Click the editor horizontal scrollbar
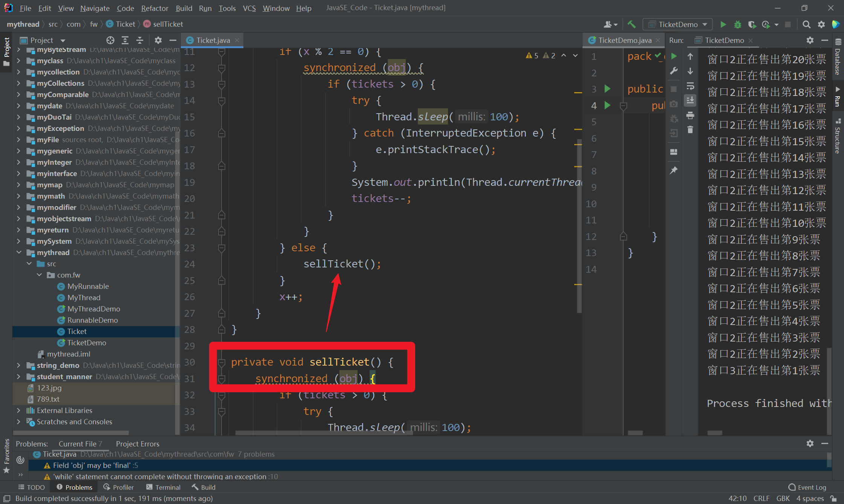The height and width of the screenshot is (504, 844). (324, 433)
